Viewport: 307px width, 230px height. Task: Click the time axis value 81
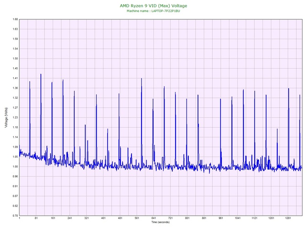pos(36,218)
